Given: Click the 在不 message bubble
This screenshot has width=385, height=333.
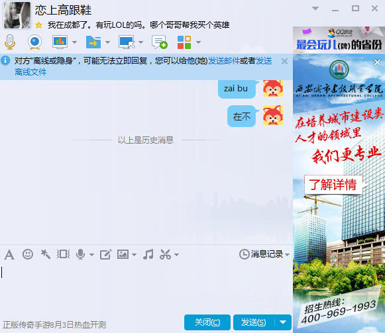Looking at the screenshot, I should 242,116.
